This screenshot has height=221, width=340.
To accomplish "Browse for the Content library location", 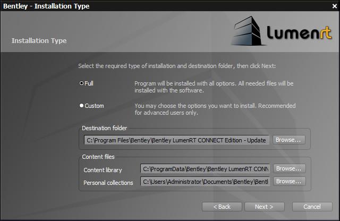I will point(289,168).
